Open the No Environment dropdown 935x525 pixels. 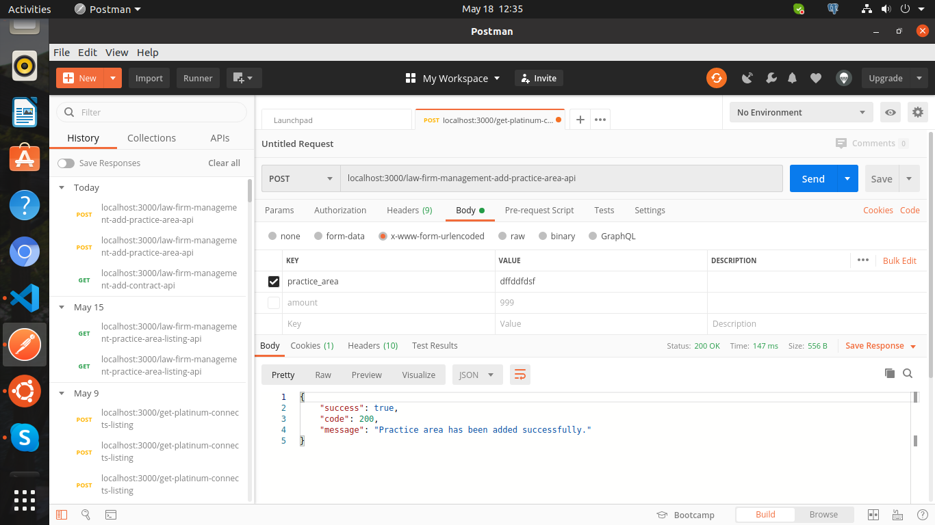click(800, 113)
